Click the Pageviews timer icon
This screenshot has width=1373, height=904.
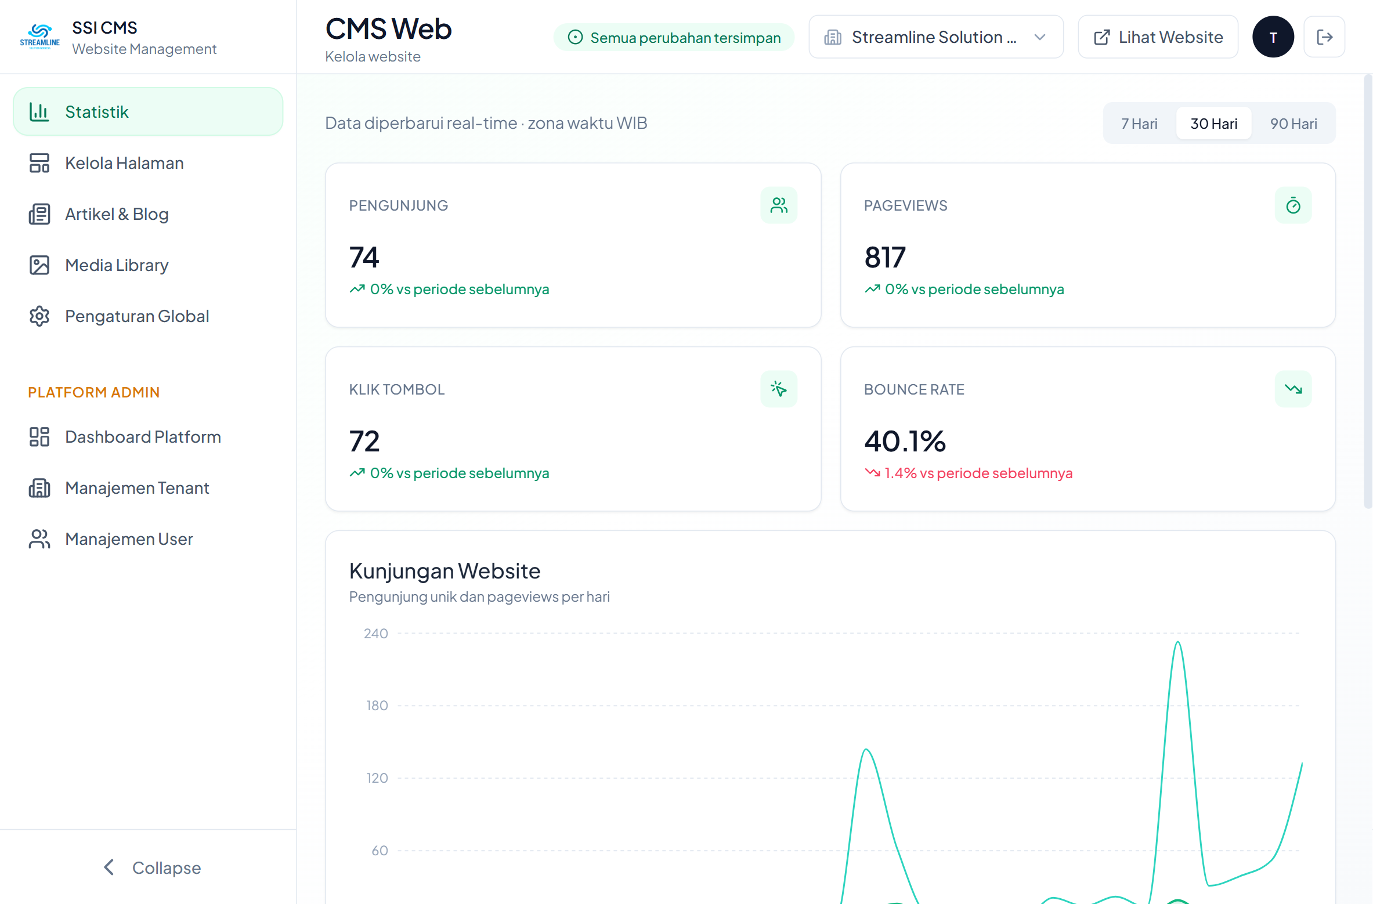(x=1293, y=205)
